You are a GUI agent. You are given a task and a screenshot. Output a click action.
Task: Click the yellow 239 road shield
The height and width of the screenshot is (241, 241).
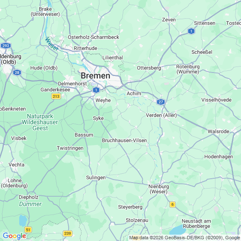[68, 233]
